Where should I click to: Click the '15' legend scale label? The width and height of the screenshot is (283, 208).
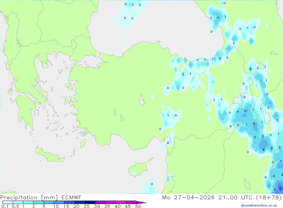point(66,206)
